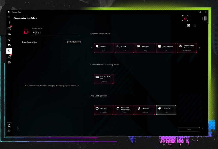The image size is (218, 149).
Task: Toggle the Clear Cache tile
Action: tap(166, 110)
